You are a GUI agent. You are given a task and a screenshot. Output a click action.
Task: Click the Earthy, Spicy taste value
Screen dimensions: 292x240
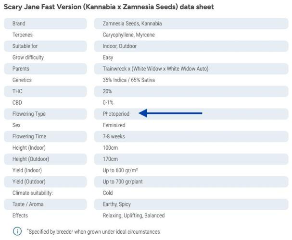[x=116, y=204]
